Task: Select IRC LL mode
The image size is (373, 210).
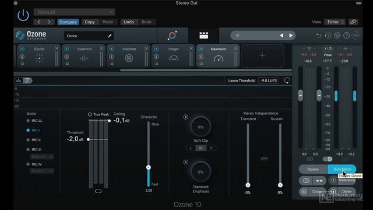Action: 28,121
